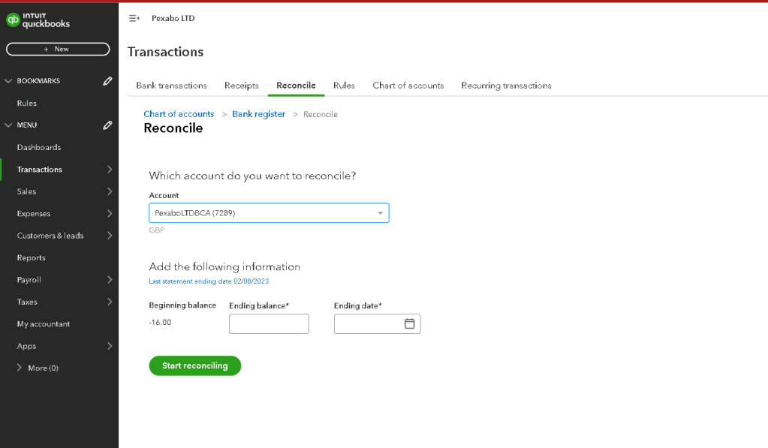The width and height of the screenshot is (768, 448).
Task: Expand the Customers & leads submenu arrow
Action: point(110,236)
